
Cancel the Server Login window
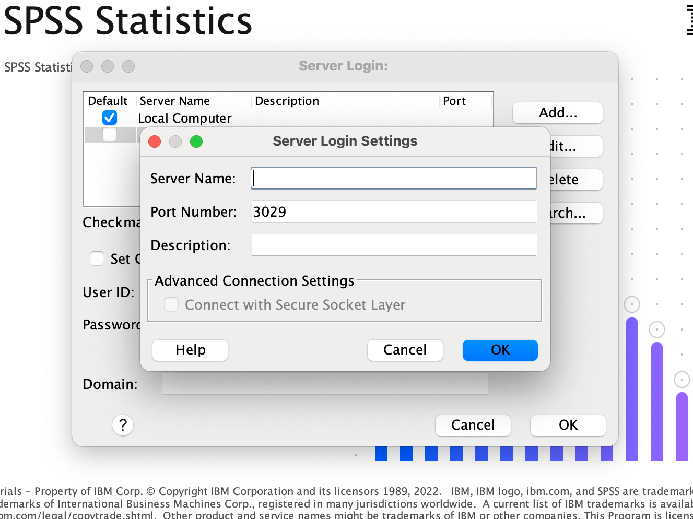pyautogui.click(x=473, y=425)
